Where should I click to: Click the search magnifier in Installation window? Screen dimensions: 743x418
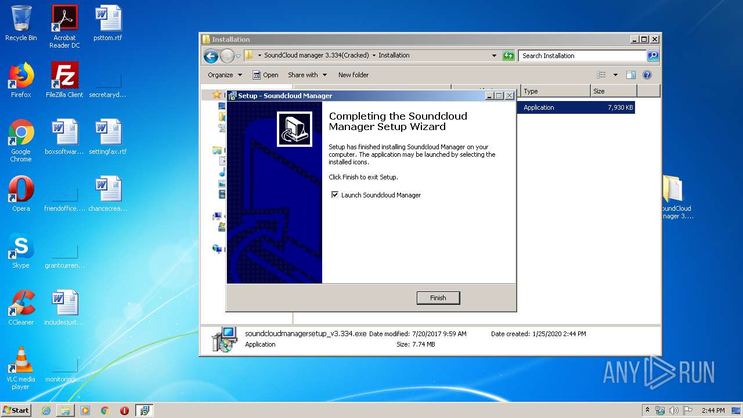pos(653,56)
